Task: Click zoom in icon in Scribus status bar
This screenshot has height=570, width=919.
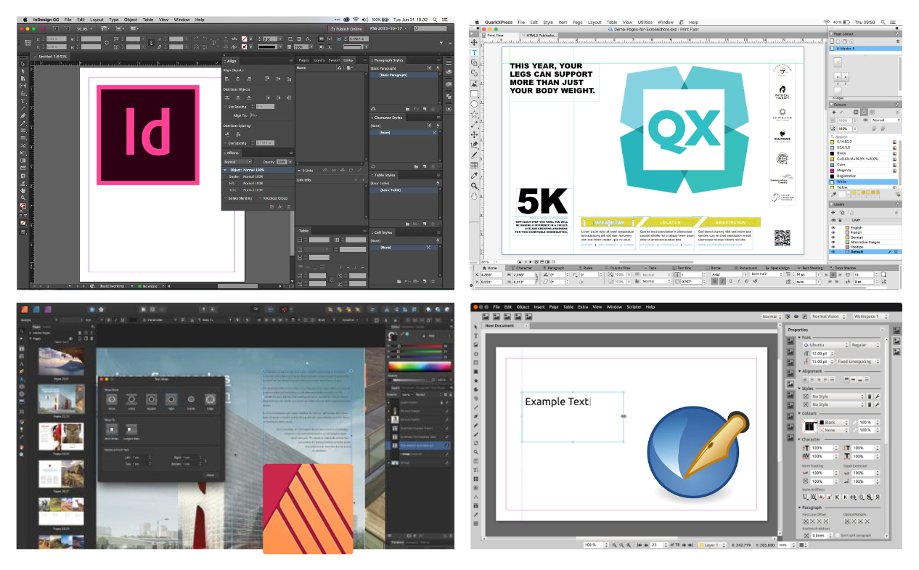Action: tap(629, 545)
